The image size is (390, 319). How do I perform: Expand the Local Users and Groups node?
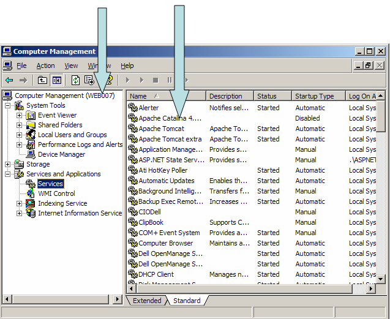click(19, 135)
